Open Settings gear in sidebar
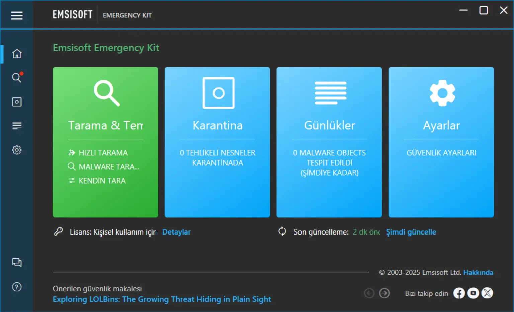Image resolution: width=514 pixels, height=312 pixels. pos(17,150)
